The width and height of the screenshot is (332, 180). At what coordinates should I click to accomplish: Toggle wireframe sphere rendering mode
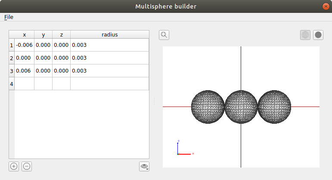305,35
